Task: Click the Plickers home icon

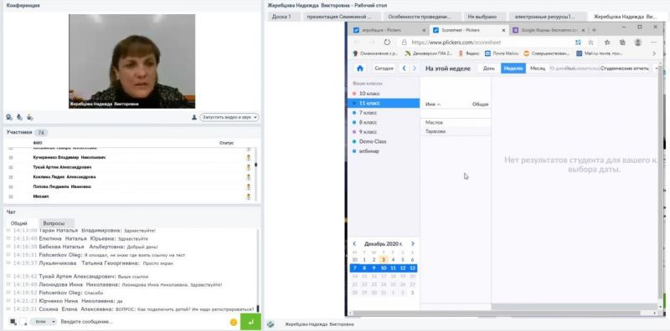Action: (x=360, y=69)
